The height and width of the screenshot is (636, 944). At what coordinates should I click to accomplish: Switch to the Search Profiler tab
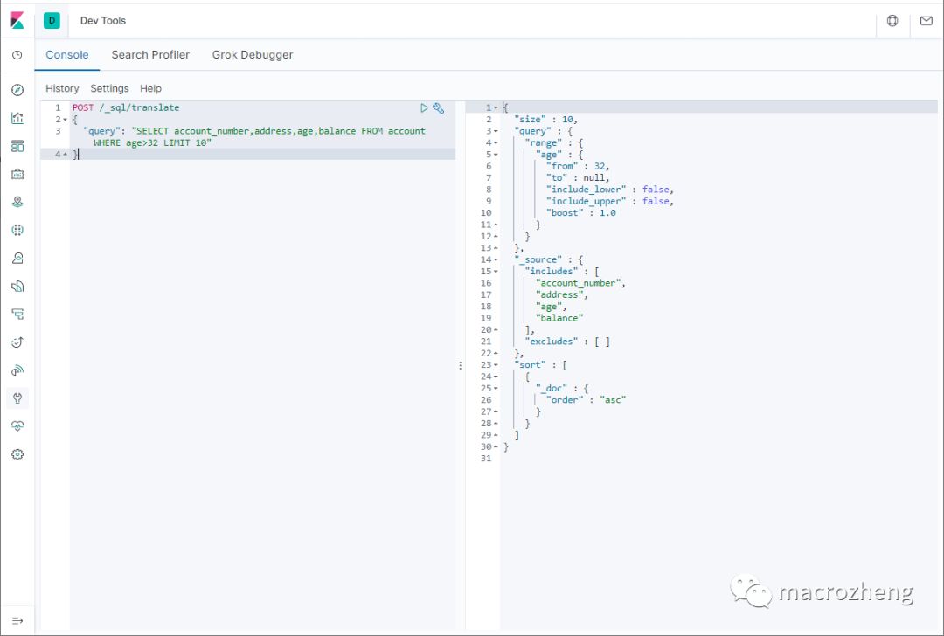(x=150, y=55)
